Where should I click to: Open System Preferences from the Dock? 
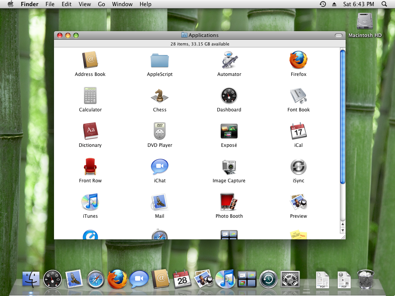(290, 279)
